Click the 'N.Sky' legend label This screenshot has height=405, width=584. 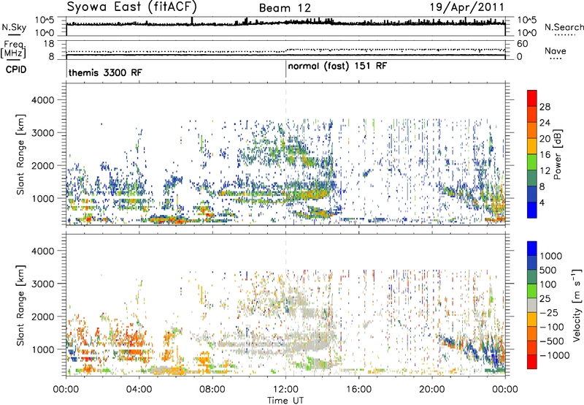(x=14, y=27)
